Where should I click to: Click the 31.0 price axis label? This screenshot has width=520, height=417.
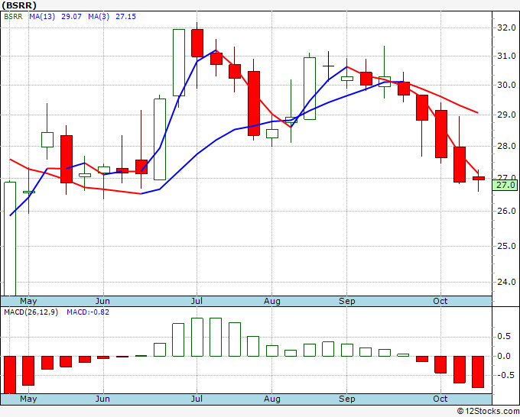pyautogui.click(x=506, y=56)
